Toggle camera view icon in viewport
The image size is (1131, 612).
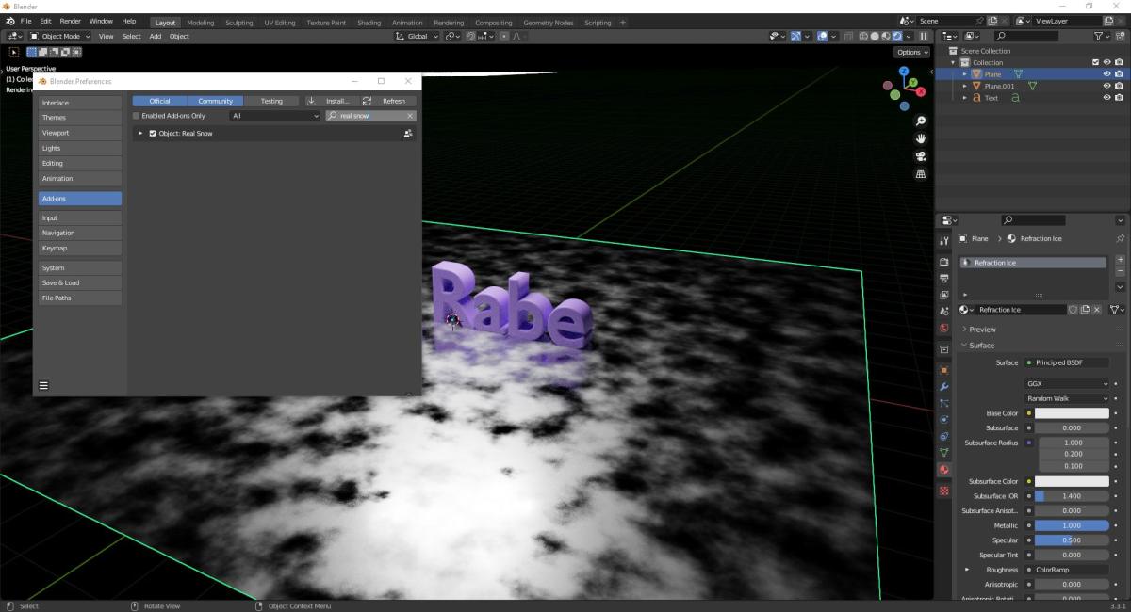coord(921,156)
